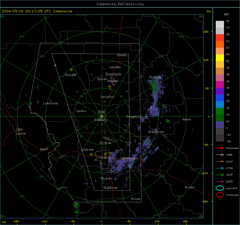240x225 pixels.
Task: Click the Blackfalds city label
Action: [x=113, y=74]
